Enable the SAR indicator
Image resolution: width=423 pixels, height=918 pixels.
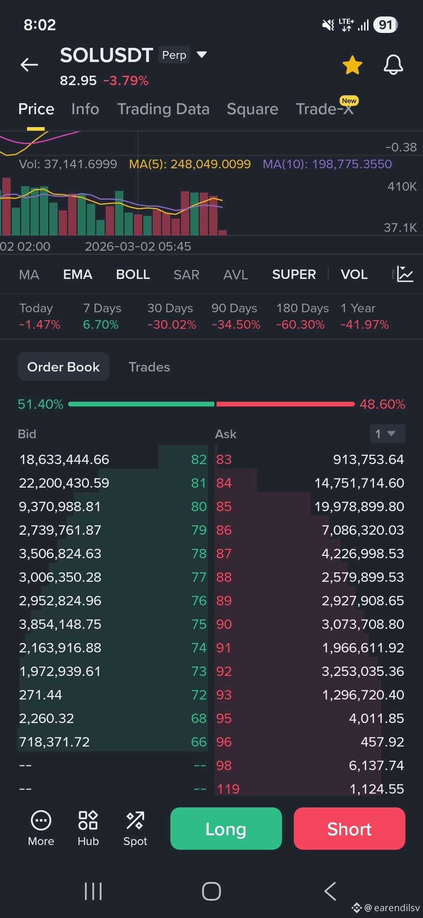[186, 274]
